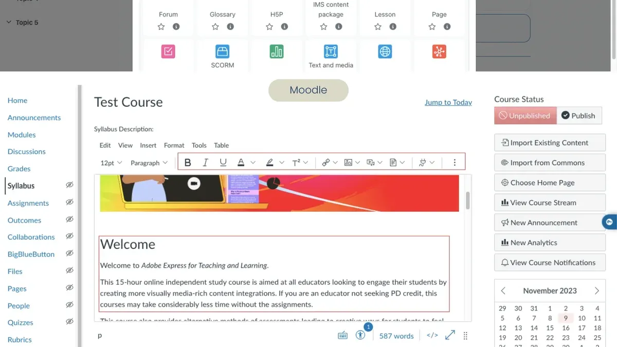Screen dimensions: 617x347
Task: Click the apps plug icon
Action: [422, 162]
